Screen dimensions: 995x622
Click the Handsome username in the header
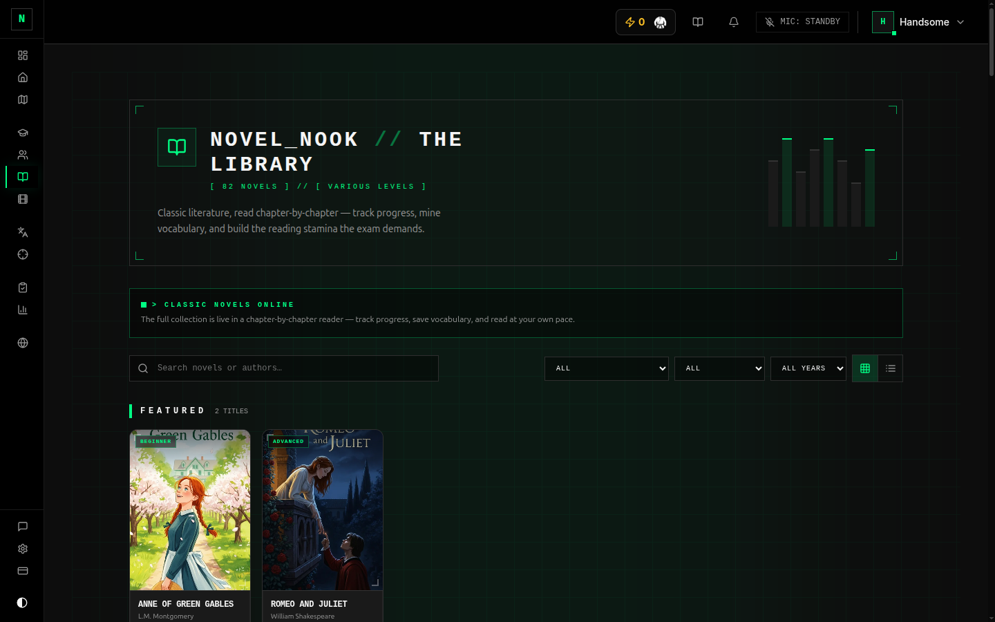pyautogui.click(x=924, y=22)
